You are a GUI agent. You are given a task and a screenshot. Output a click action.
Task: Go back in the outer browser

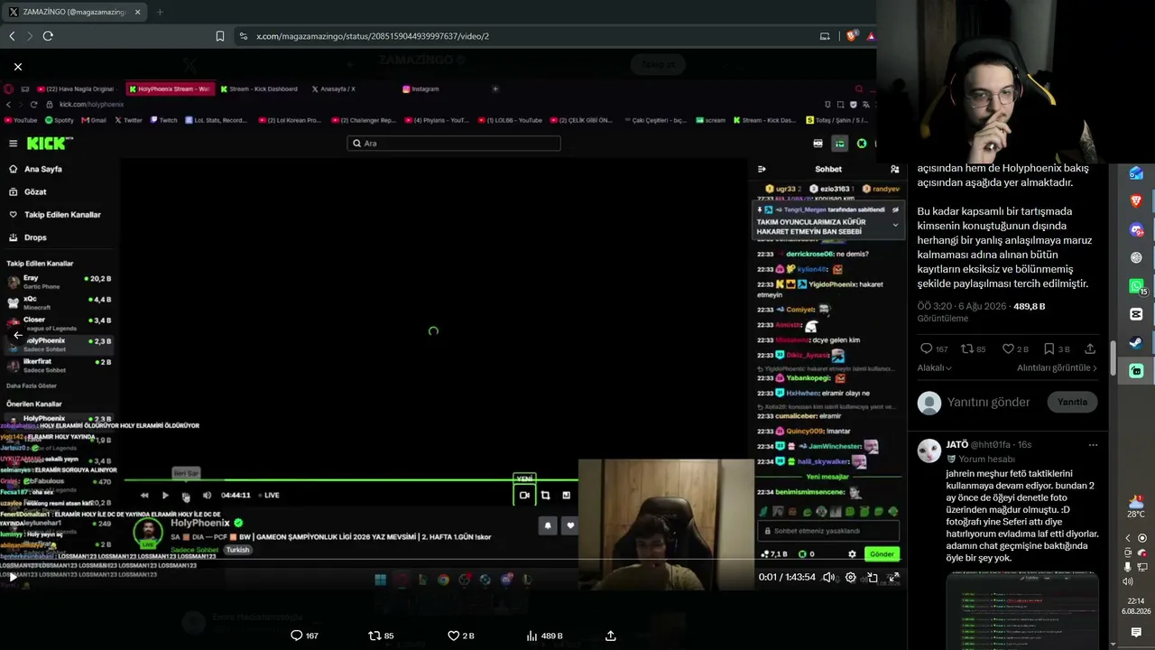pyautogui.click(x=12, y=36)
